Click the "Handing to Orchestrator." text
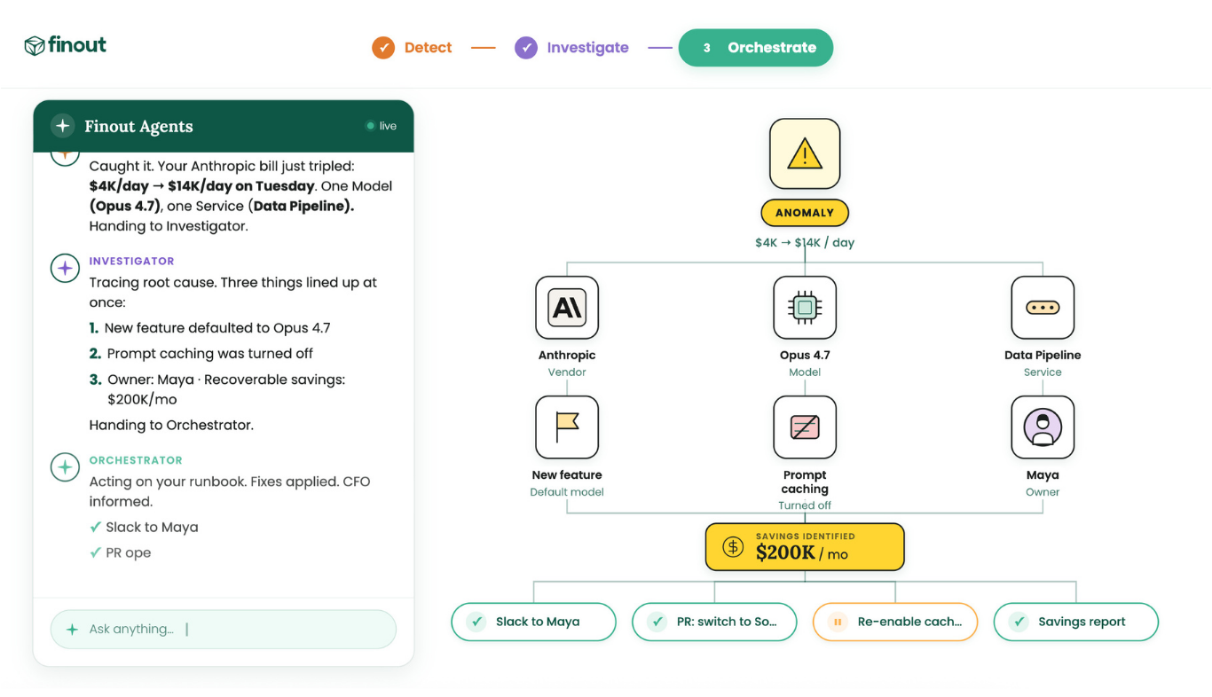This screenshot has width=1212, height=697. click(171, 425)
